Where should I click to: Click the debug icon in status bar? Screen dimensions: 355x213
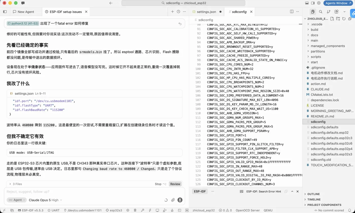click(x=165, y=210)
